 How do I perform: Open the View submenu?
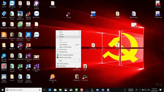(68, 32)
